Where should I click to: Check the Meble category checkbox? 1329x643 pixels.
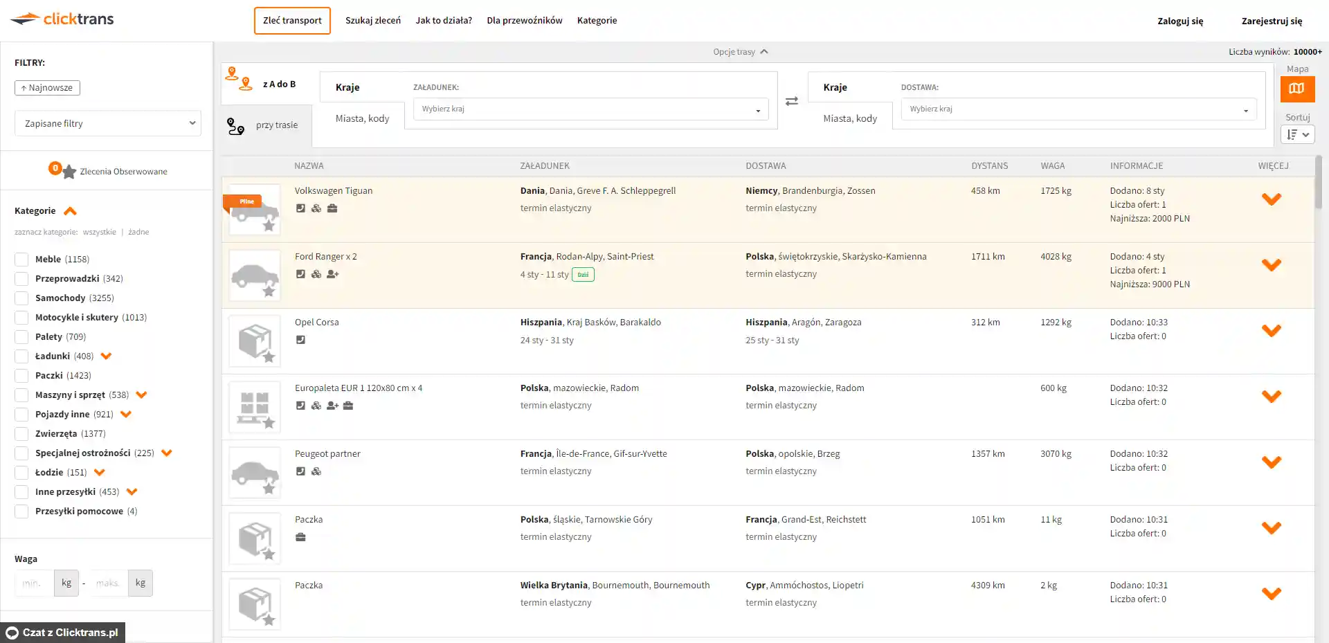click(x=21, y=260)
